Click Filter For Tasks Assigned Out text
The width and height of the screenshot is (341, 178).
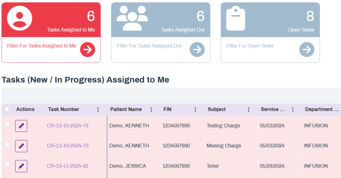pos(149,46)
